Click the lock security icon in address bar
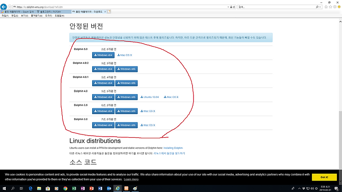Viewport: 342px width, 192px height. point(231,7)
